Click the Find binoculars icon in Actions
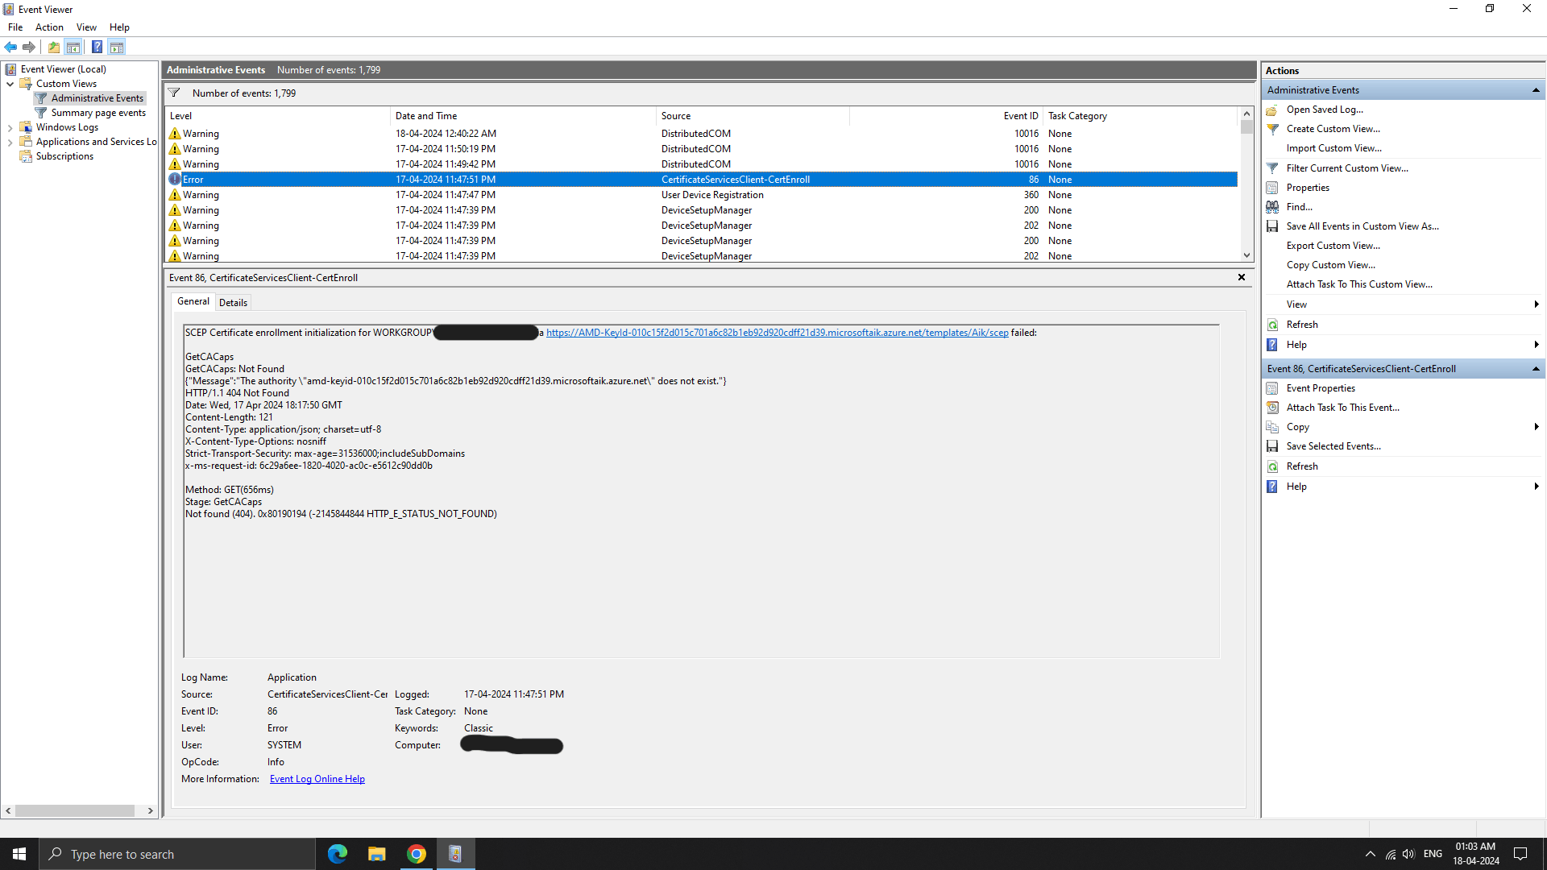Viewport: 1547px width, 870px height. click(1272, 207)
